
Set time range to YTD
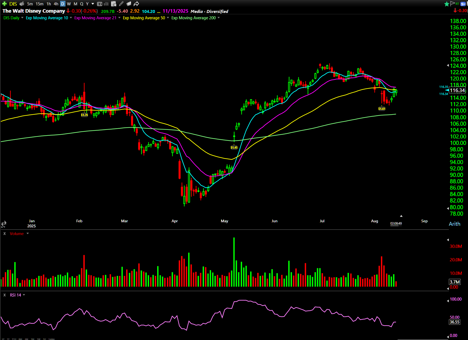click(14, 339)
